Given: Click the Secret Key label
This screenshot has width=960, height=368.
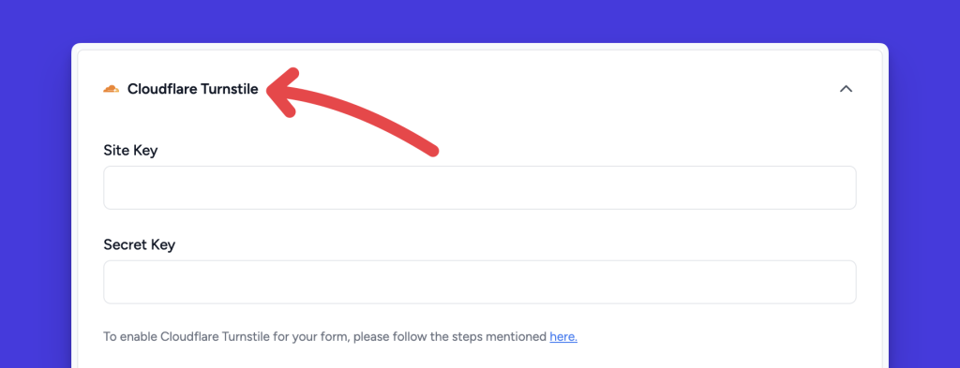Looking at the screenshot, I should coord(139,245).
